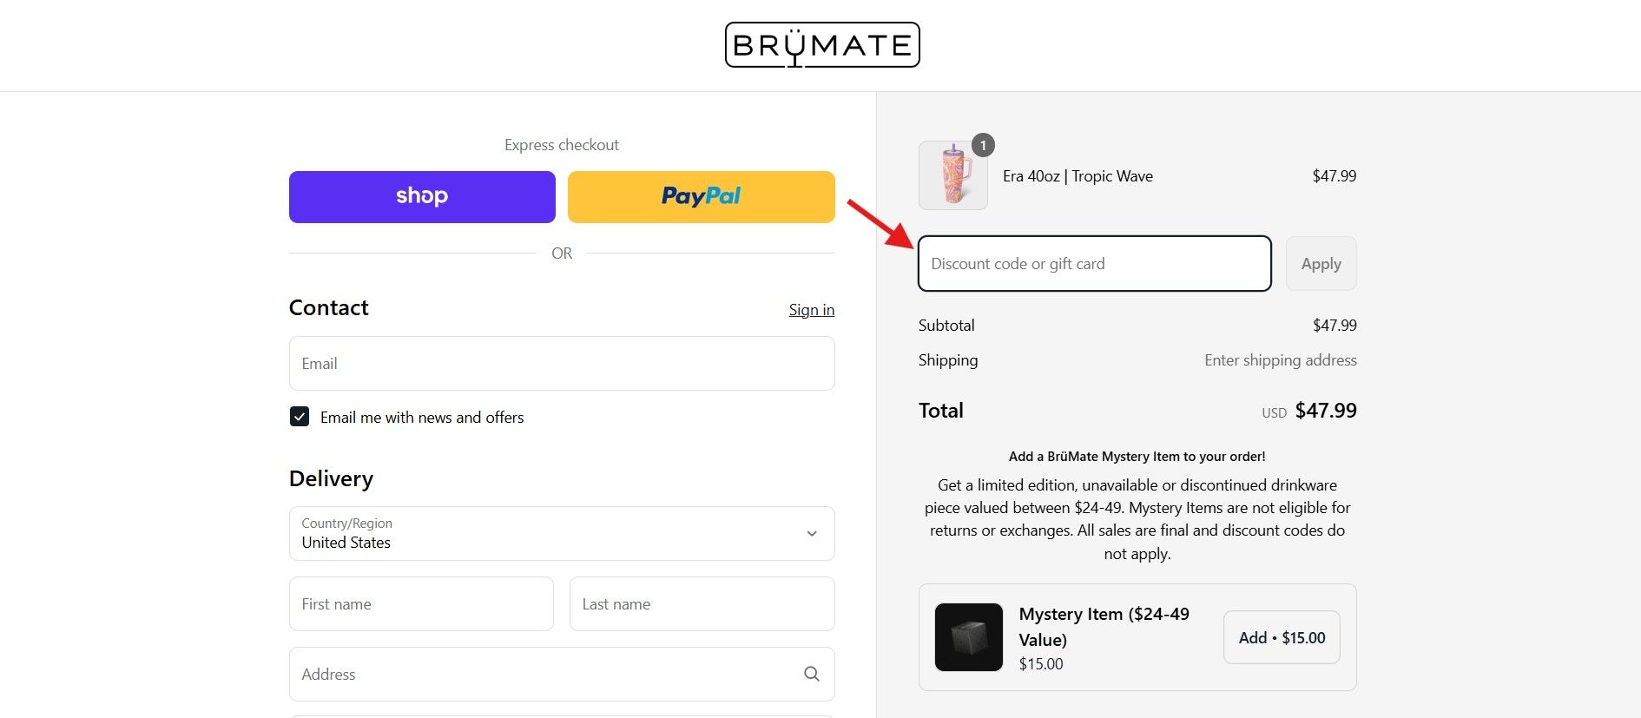
Task: Focus the Discount code or gift card field
Action: pyautogui.click(x=1094, y=264)
